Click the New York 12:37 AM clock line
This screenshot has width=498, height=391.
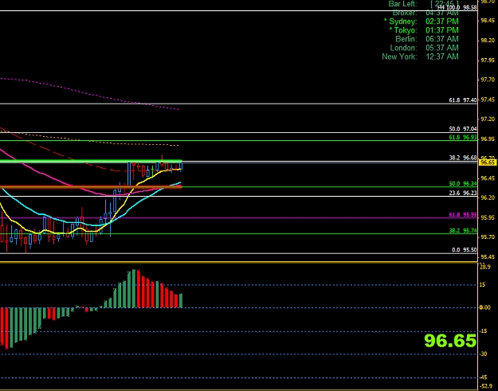(420, 57)
